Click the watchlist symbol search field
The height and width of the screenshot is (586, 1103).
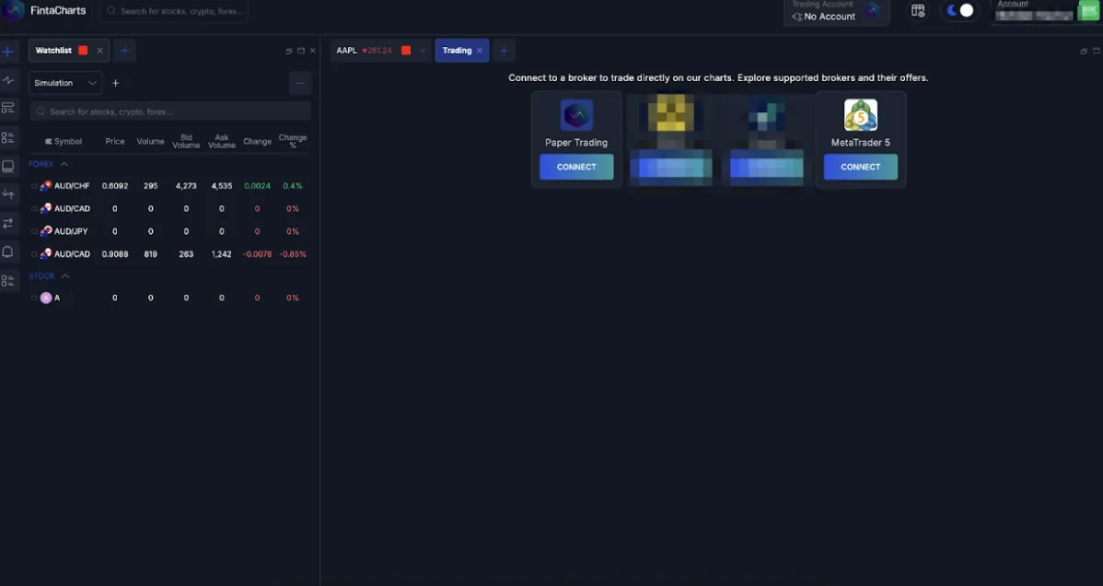(x=170, y=111)
